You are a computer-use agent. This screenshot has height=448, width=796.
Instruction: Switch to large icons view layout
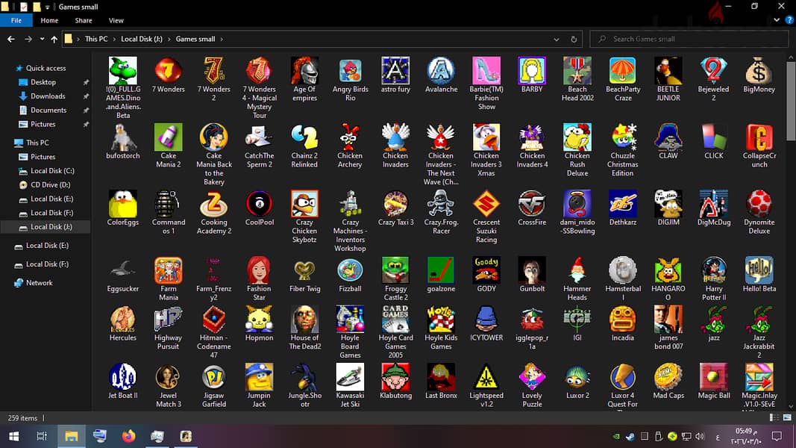pyautogui.click(x=787, y=417)
